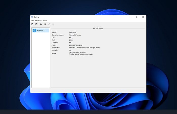Click the CPU value '486'

click(70, 37)
